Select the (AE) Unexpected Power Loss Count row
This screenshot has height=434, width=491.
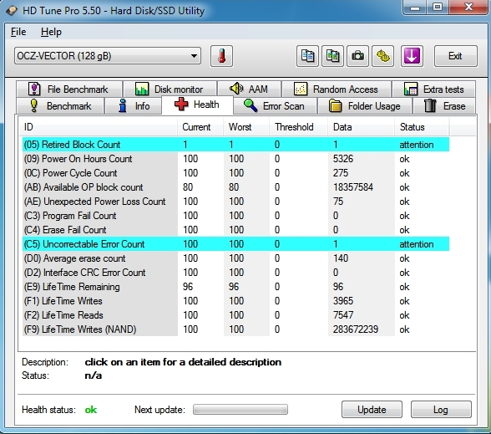(x=235, y=202)
